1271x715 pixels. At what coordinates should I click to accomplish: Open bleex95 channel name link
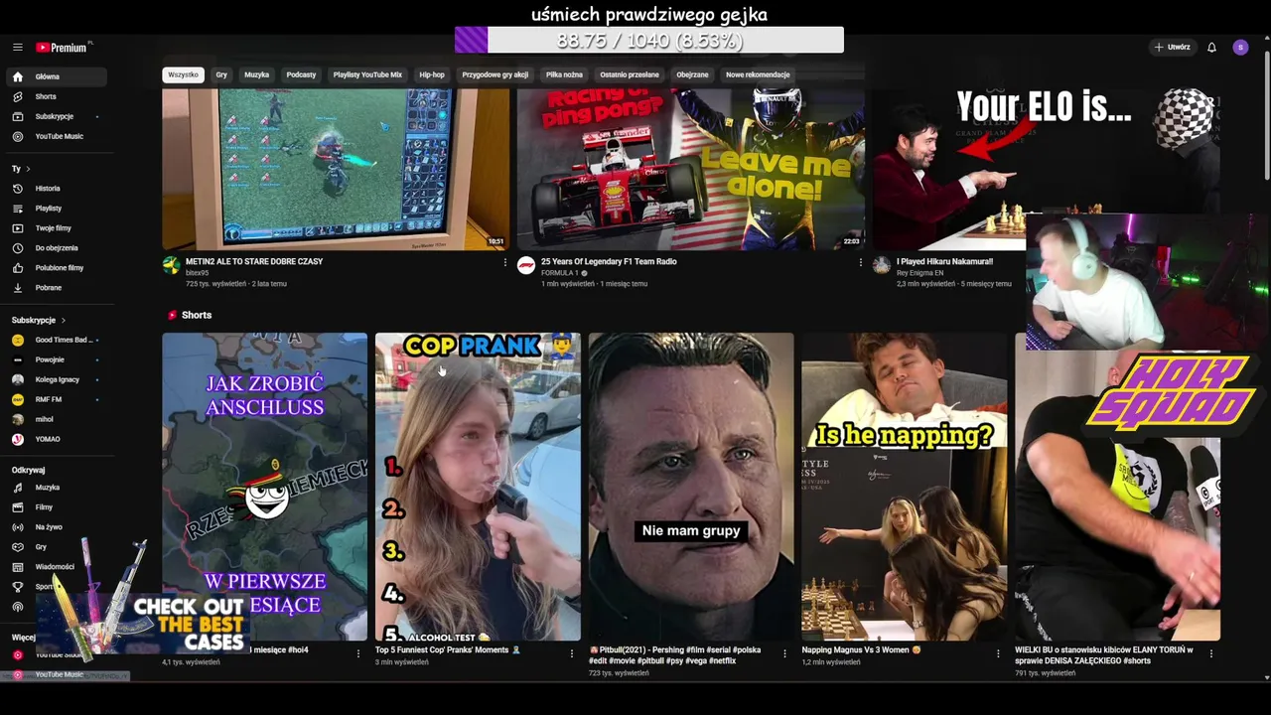(x=197, y=273)
